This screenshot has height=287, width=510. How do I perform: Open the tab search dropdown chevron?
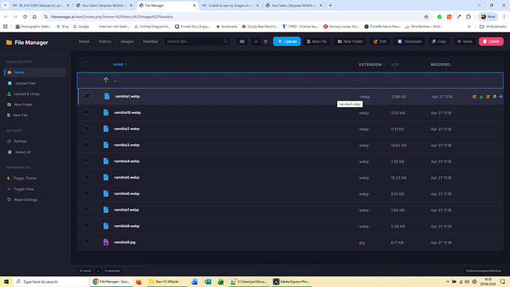[x=5, y=5]
